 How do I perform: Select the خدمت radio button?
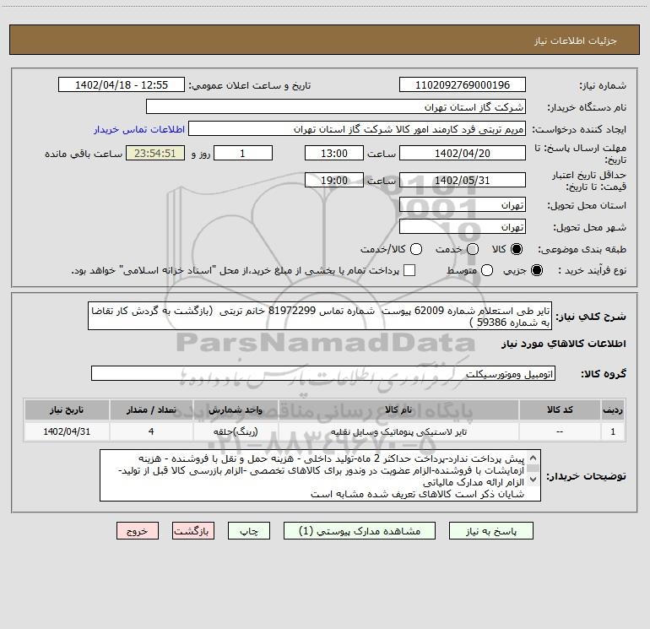coord(473,249)
